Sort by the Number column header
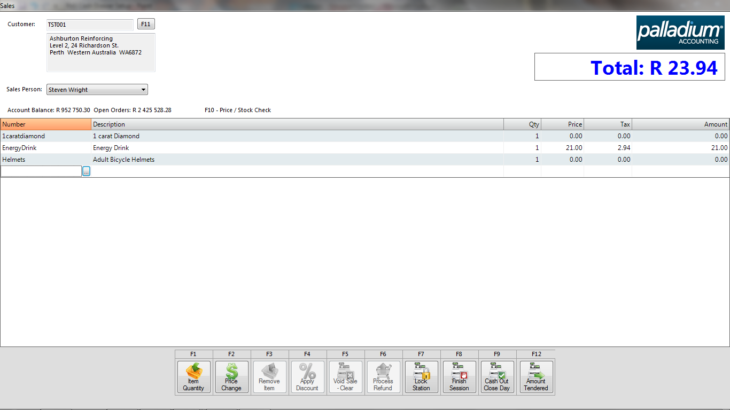 tap(45, 124)
